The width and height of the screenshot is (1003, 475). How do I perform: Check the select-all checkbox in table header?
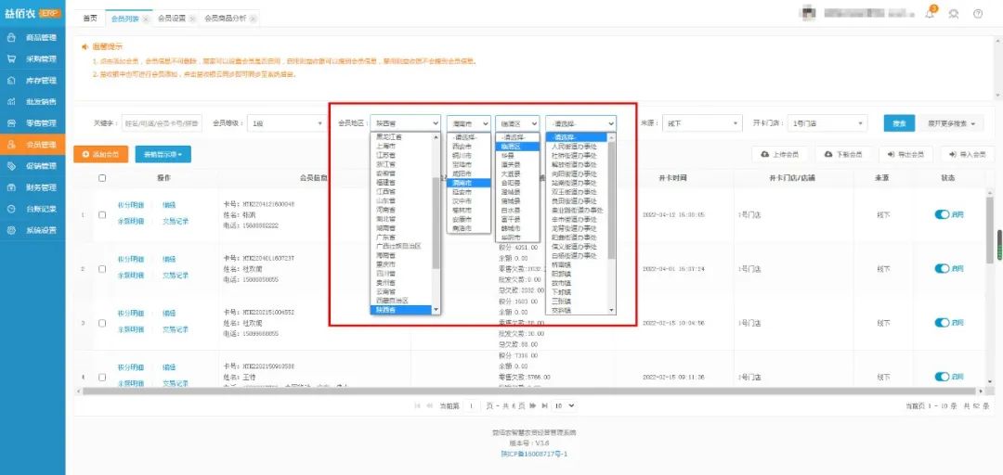tap(102, 178)
